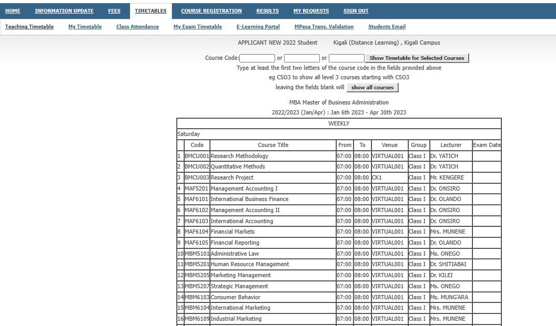Select the CK1 venue cell

pos(390,177)
